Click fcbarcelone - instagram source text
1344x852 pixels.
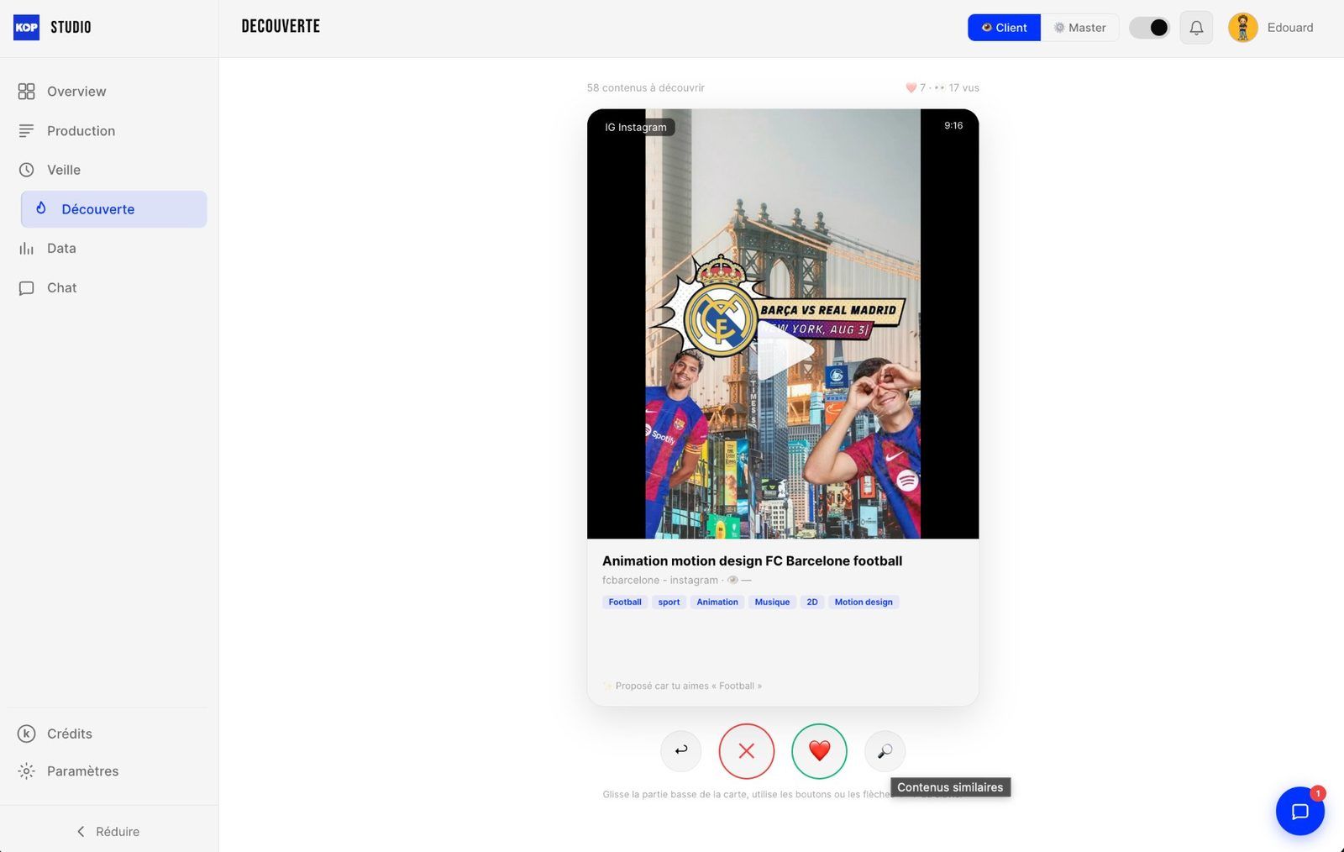coord(660,581)
